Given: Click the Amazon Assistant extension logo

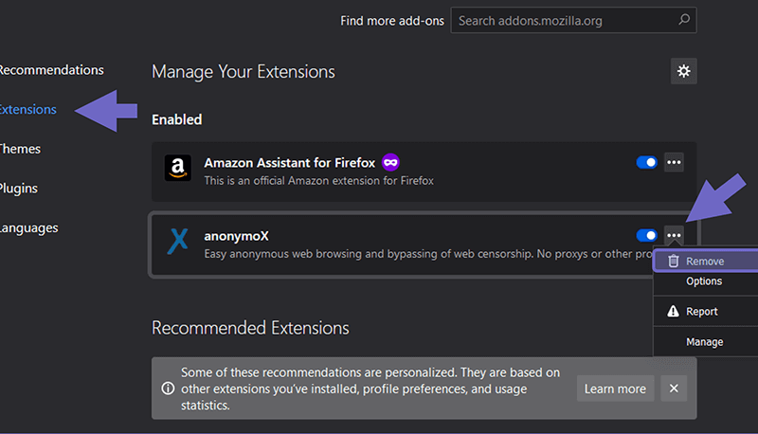Looking at the screenshot, I should click(178, 168).
